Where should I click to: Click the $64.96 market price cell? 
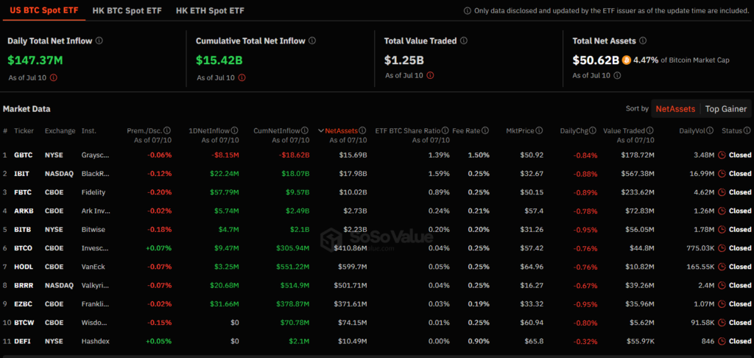(532, 267)
